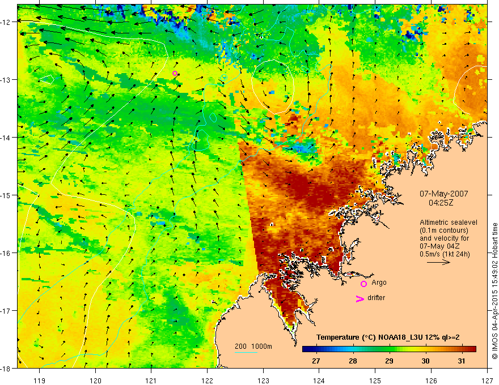499x385 pixels.
Task: Click the green colorbar section above 29
Action: pos(389,349)
